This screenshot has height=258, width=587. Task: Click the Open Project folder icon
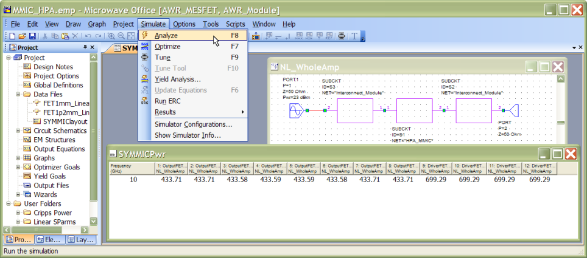coord(23,36)
